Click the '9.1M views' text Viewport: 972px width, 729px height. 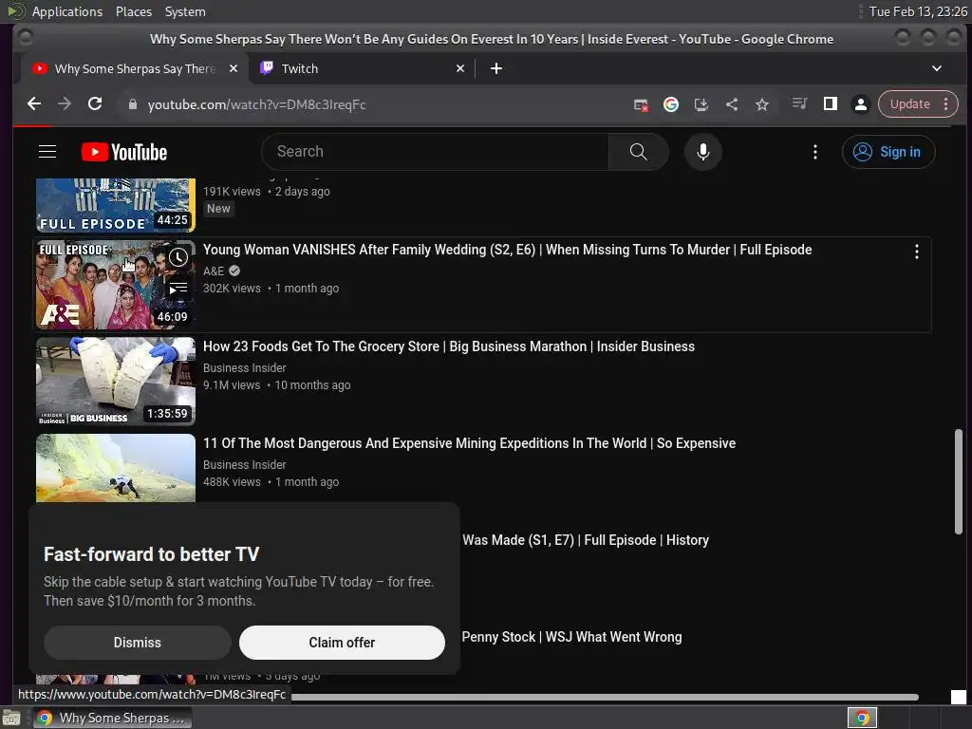[232, 385]
